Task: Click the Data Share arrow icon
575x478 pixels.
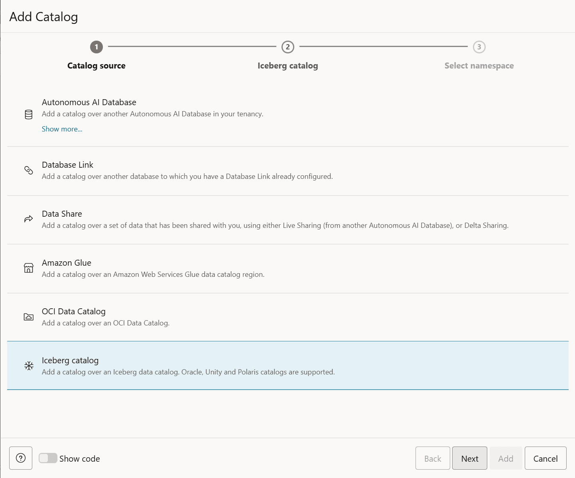Action: [x=29, y=219]
